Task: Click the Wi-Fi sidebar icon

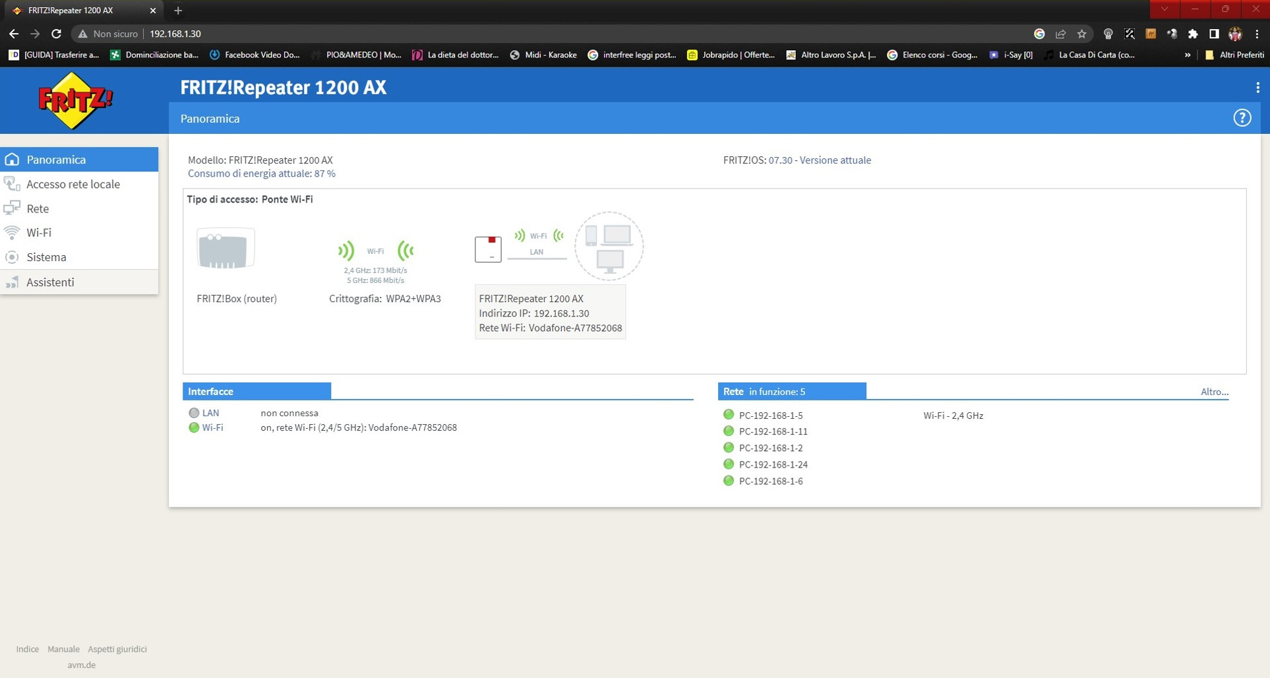Action: 12,233
